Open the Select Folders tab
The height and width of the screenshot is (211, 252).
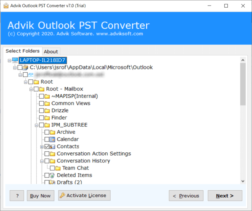(x=22, y=51)
